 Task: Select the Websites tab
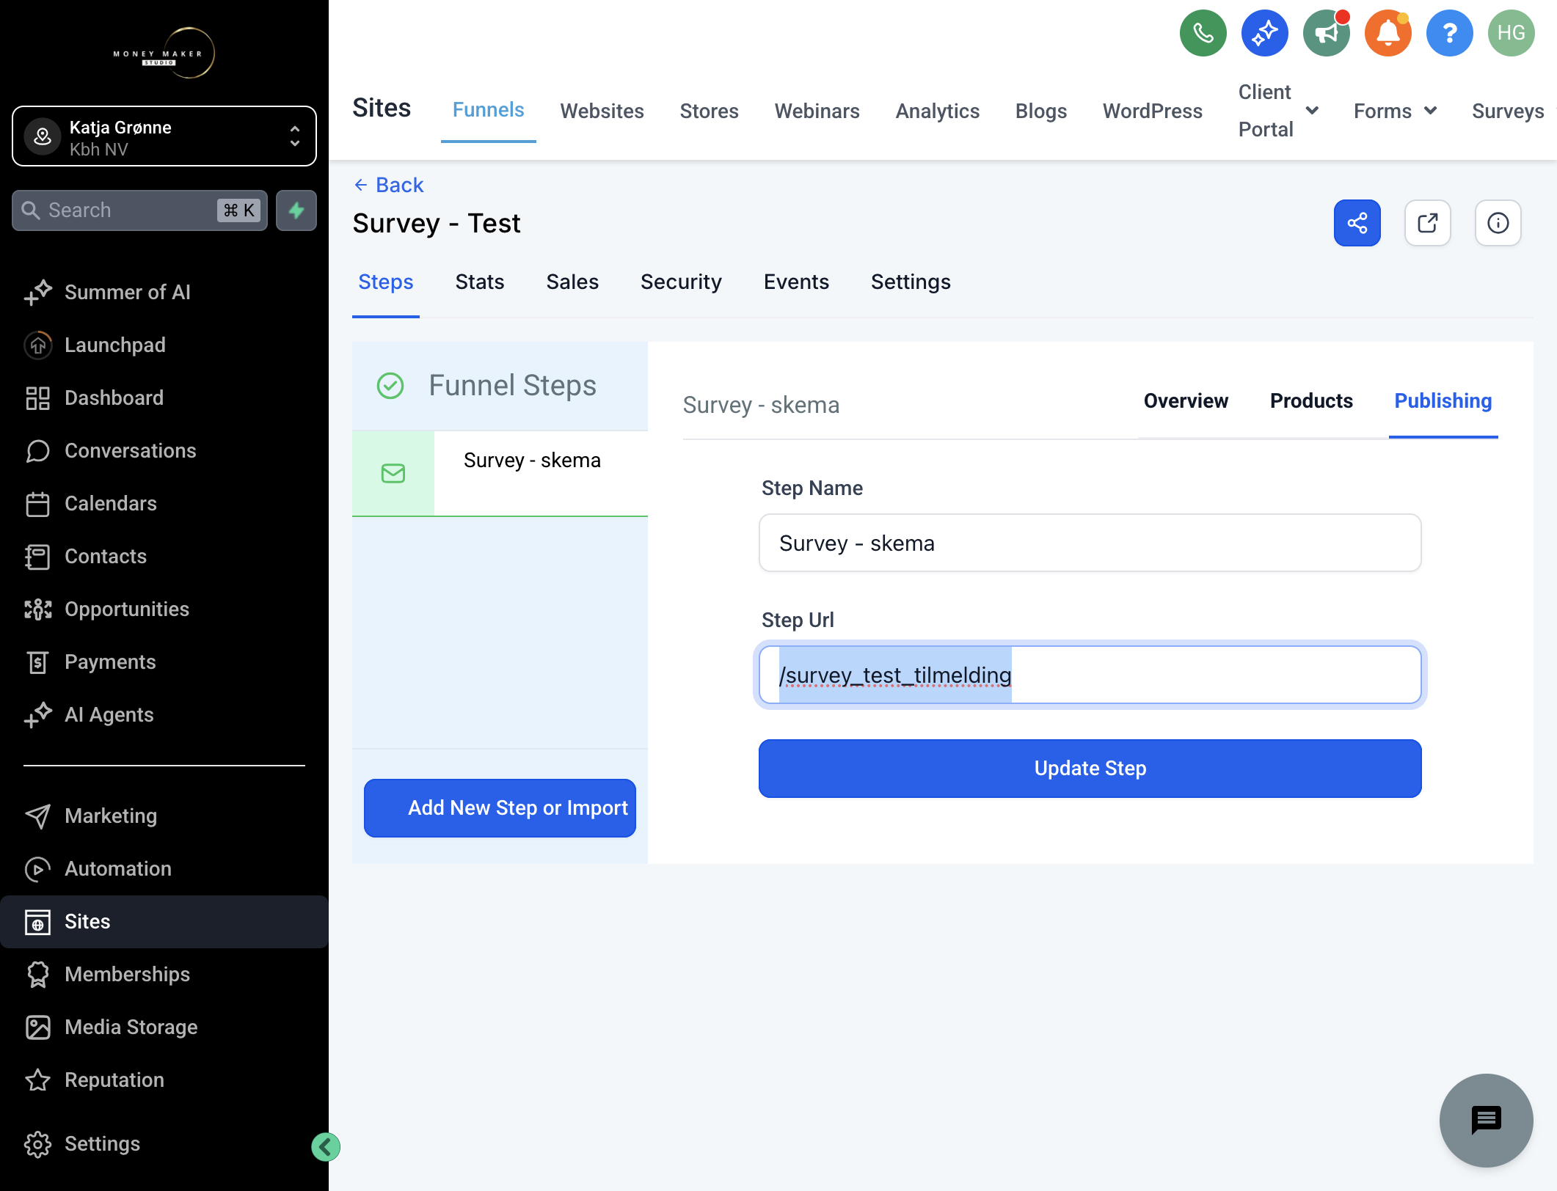click(x=602, y=111)
